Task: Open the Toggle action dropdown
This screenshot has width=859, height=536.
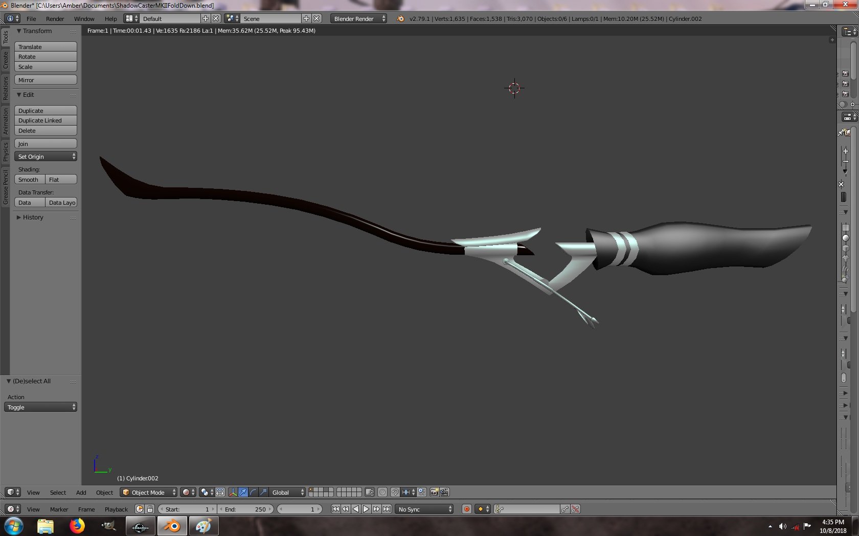Action: 41,407
